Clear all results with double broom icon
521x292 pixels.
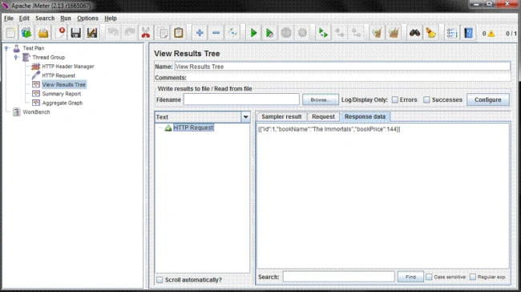tap(394, 33)
